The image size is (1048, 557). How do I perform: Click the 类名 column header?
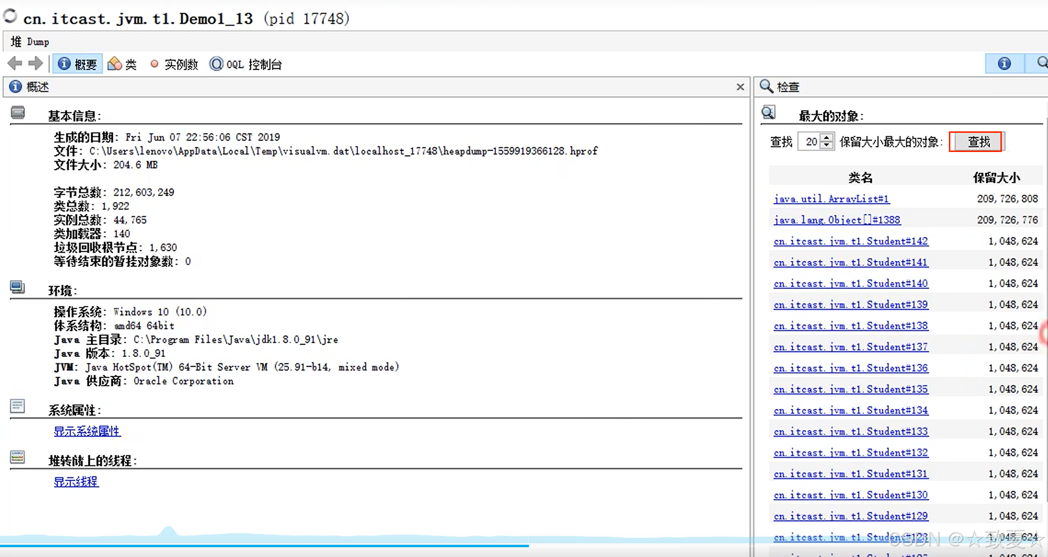tap(860, 177)
